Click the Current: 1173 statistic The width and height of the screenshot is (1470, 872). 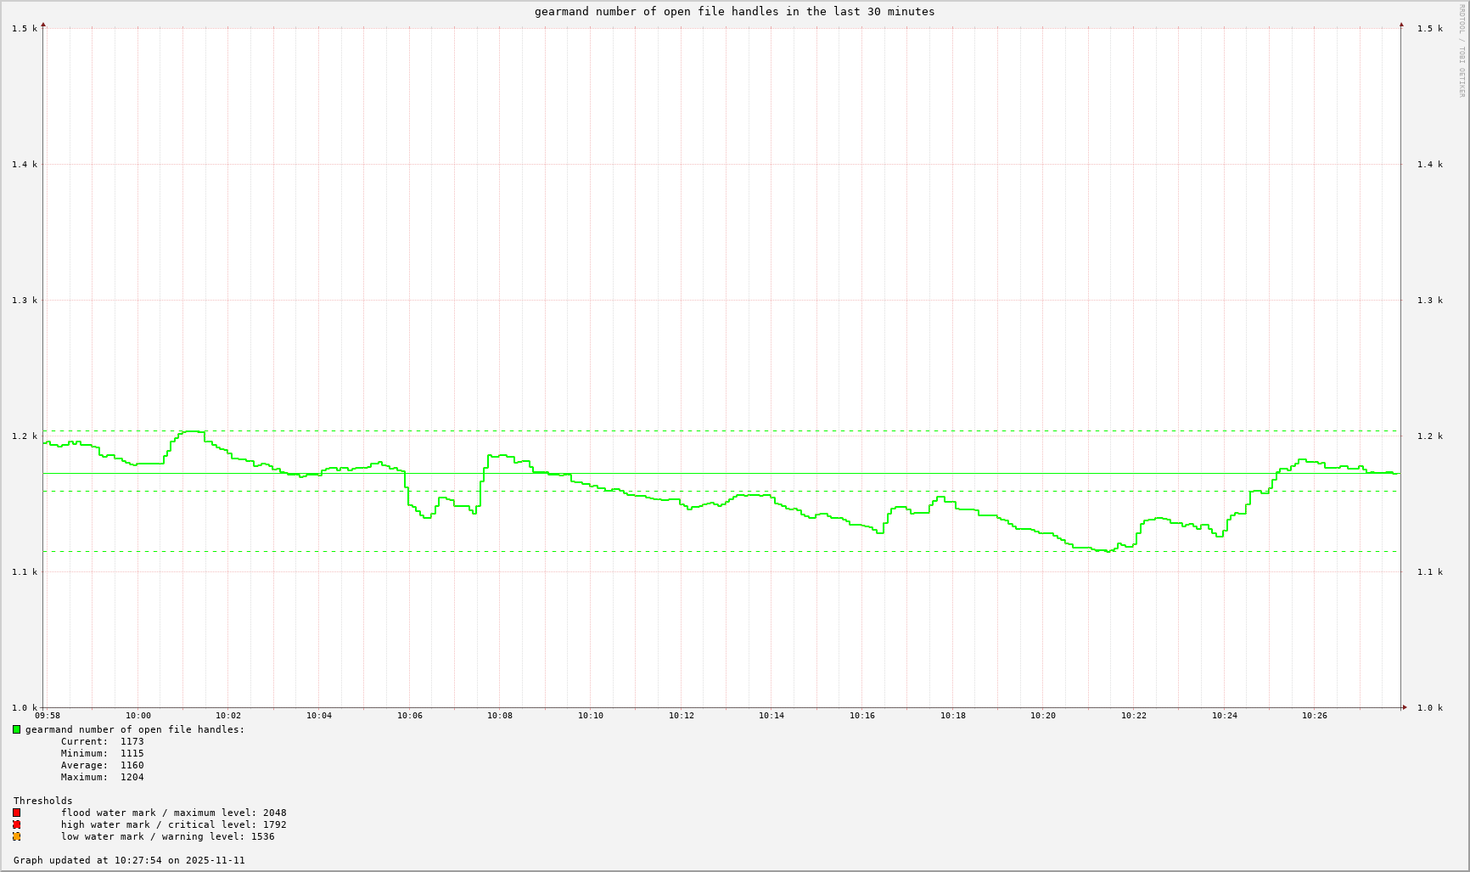pyautogui.click(x=102, y=741)
